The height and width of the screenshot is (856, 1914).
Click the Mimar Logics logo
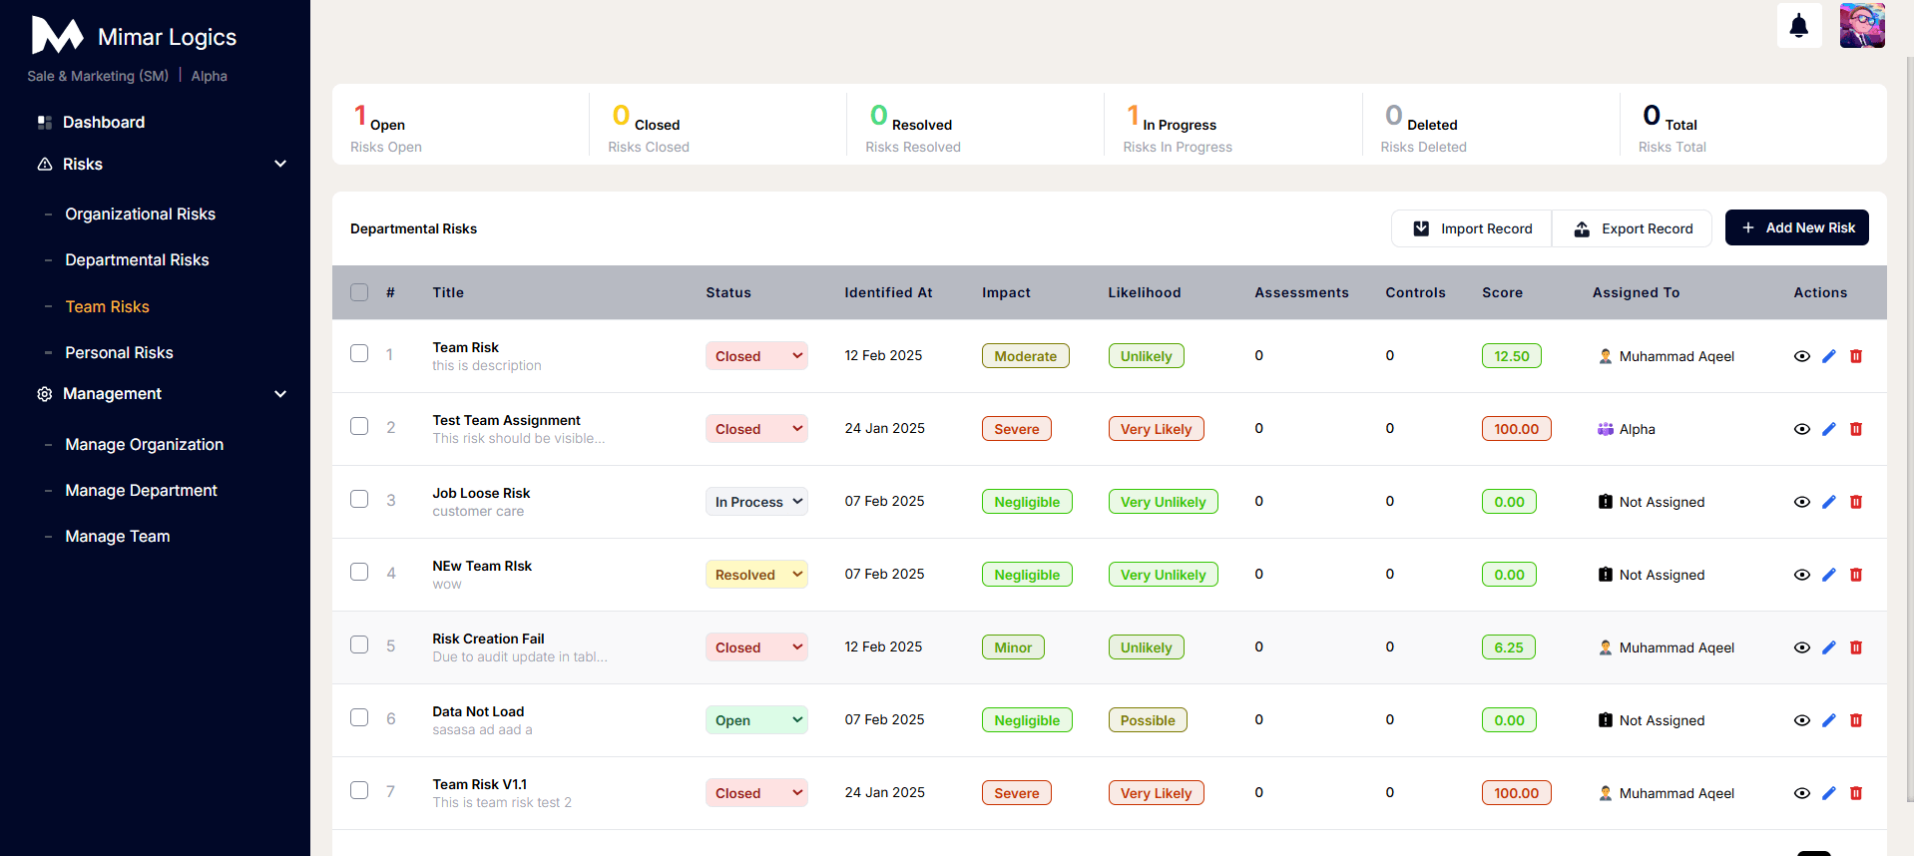[58, 36]
